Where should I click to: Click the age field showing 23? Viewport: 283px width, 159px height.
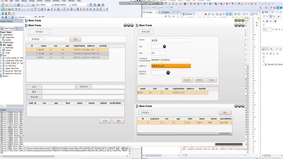[159, 53]
